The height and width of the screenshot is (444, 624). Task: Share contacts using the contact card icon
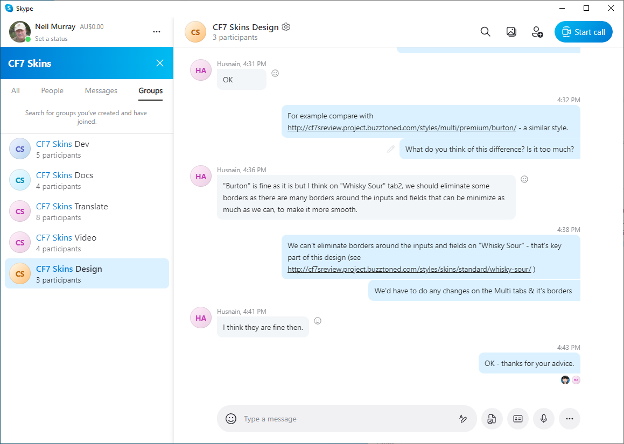(x=518, y=419)
